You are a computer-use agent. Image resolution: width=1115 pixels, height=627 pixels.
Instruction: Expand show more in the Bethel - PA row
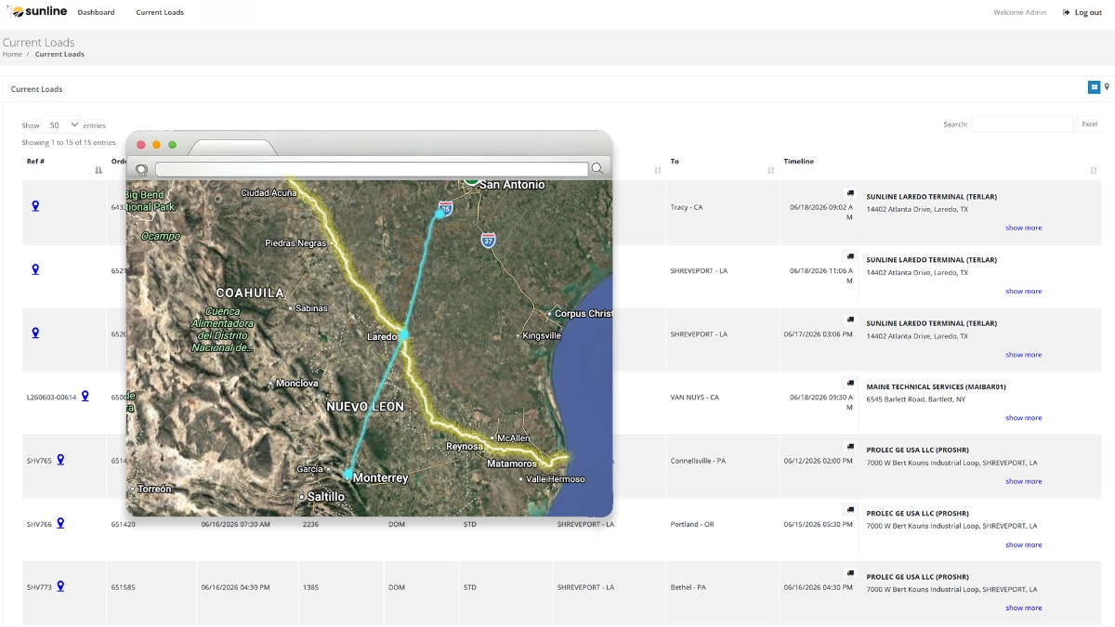tap(1023, 607)
